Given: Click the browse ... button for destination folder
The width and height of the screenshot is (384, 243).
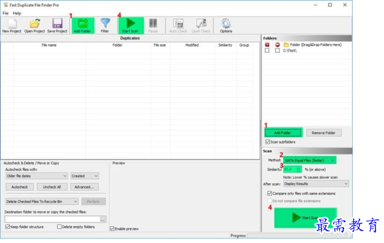Looking at the screenshot, I should [x=102, y=219].
